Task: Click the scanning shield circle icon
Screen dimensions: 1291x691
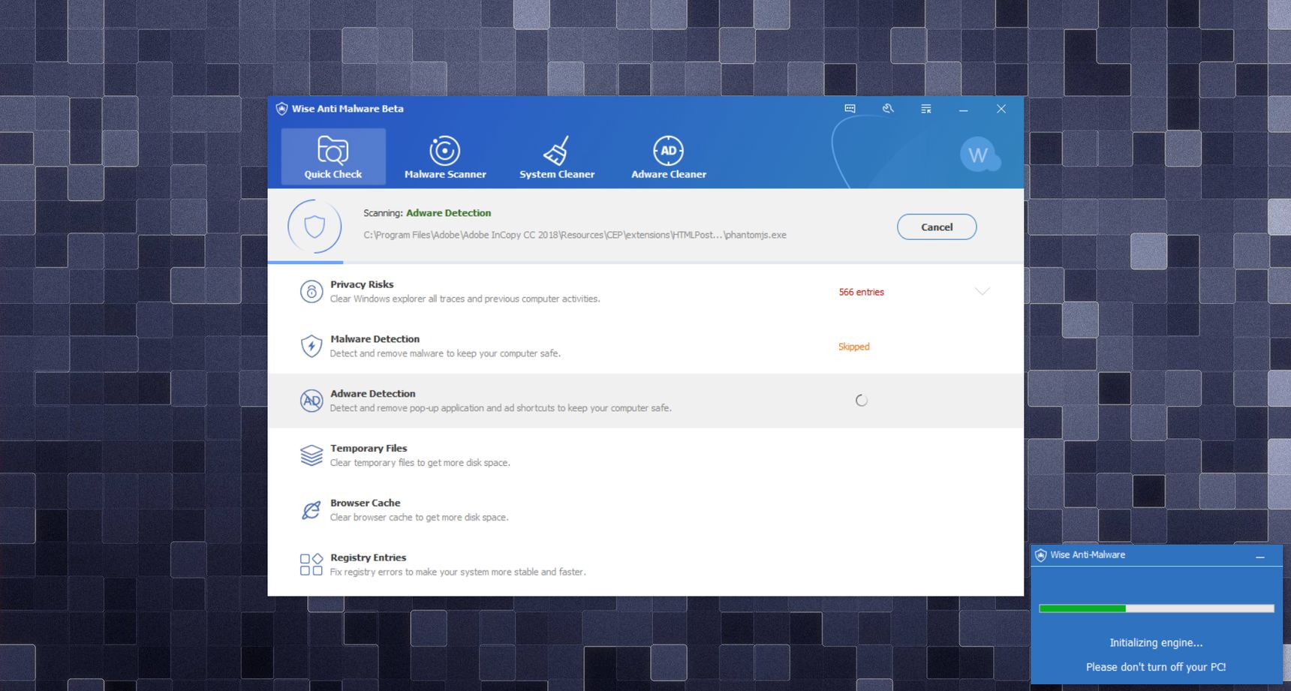Action: click(x=314, y=226)
